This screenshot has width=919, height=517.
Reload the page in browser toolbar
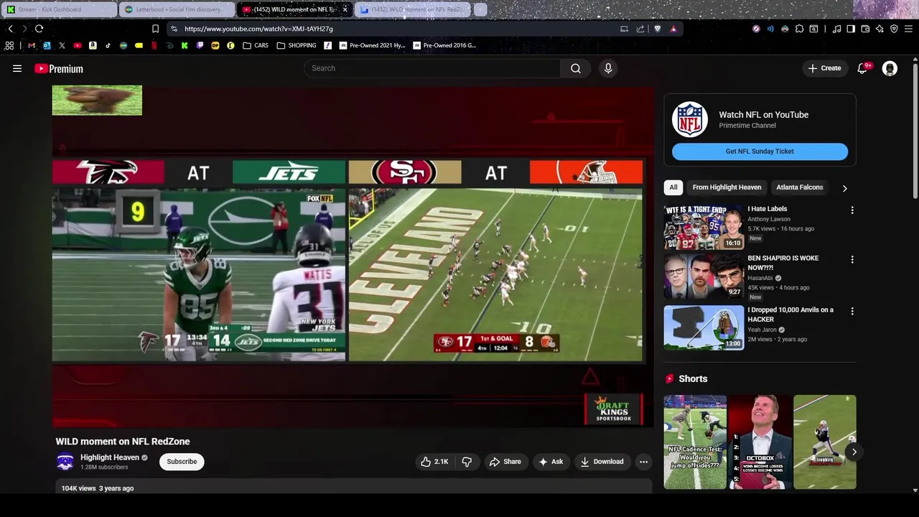[x=39, y=29]
